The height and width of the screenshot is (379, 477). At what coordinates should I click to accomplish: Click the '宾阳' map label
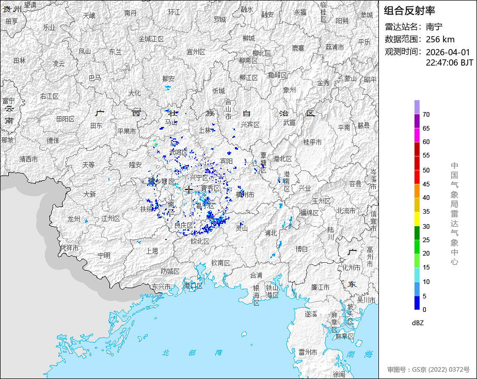226,161
